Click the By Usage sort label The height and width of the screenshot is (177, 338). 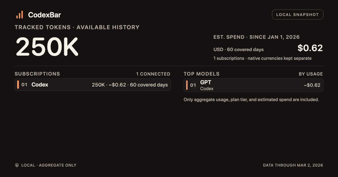pos(311,74)
